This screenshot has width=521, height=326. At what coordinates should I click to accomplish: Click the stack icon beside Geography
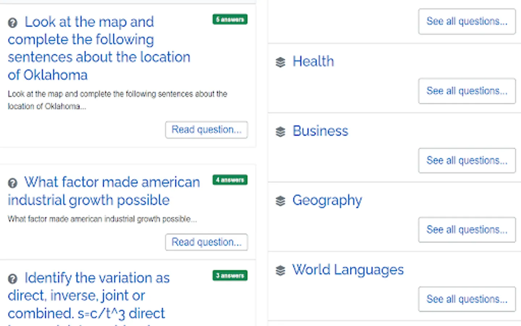[x=280, y=201]
